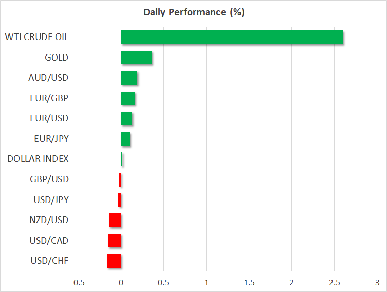Select the GBP/USD category label
Screen dimensions: 387x292
click(x=49, y=179)
